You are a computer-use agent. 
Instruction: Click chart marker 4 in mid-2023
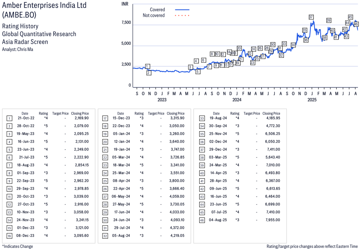[196, 61]
